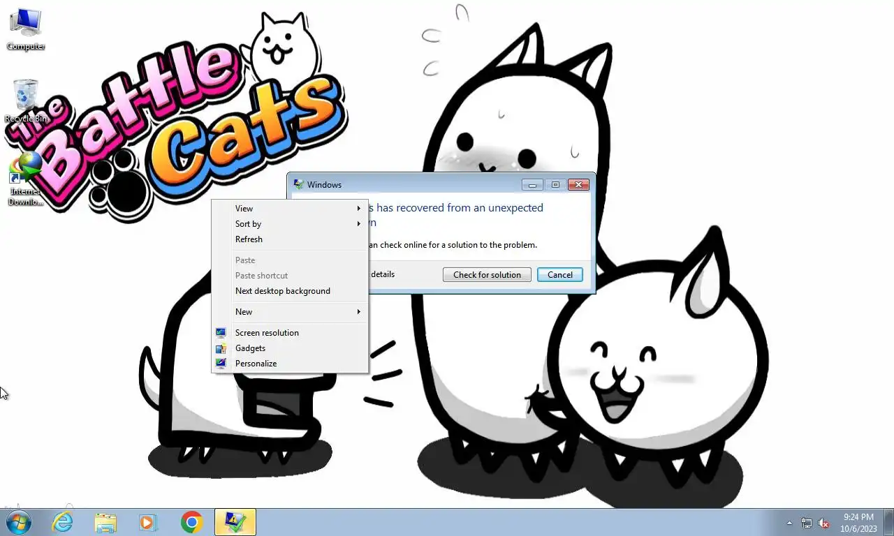894x536 pixels.
Task: Click Cancel in the Windows dialog
Action: pyautogui.click(x=560, y=275)
